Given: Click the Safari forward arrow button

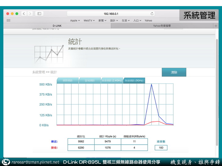Looking at the screenshot, I should click(29, 14).
